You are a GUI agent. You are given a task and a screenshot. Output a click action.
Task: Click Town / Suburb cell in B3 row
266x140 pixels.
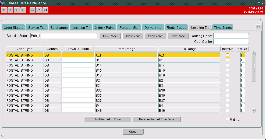coord(78,85)
